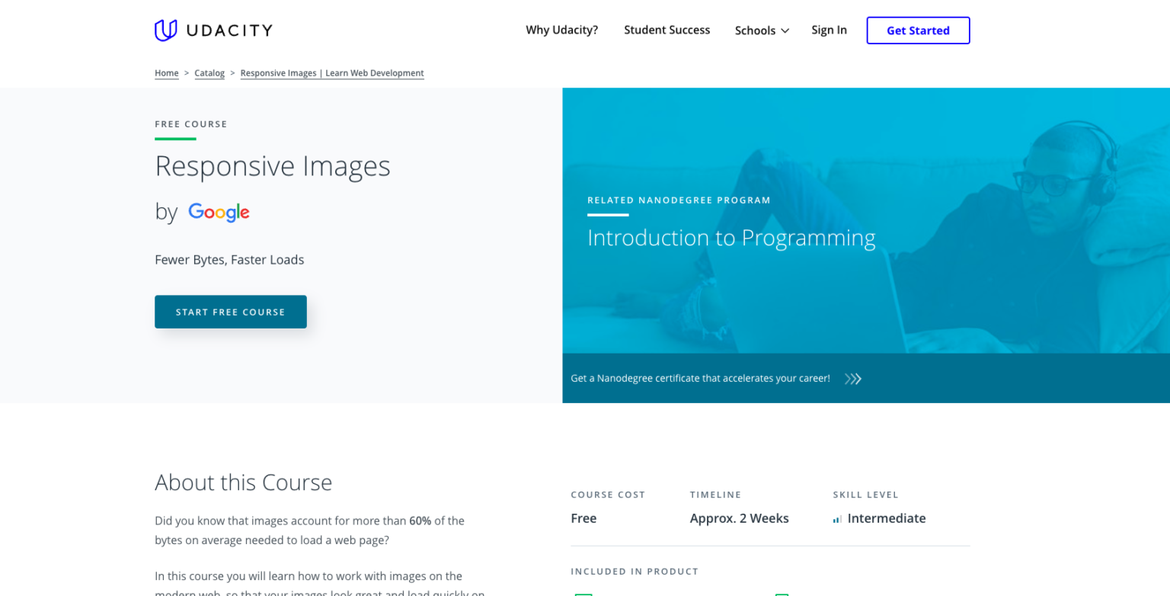Image resolution: width=1170 pixels, height=596 pixels.
Task: Click the Nanodegree certificate banner text
Action: click(x=700, y=378)
